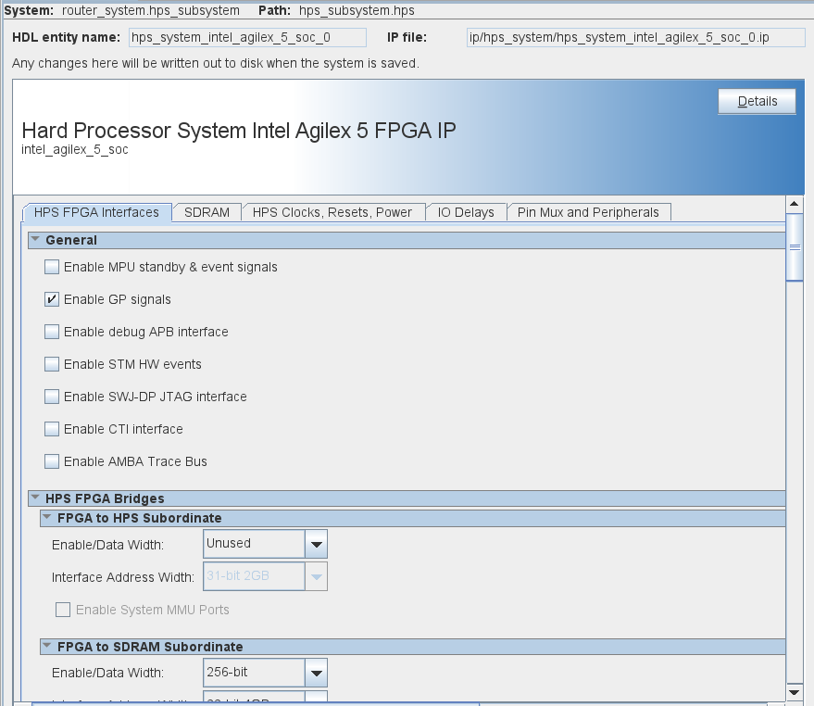The width and height of the screenshot is (814, 706).
Task: Collapse the HPS FPGA Bridges section
Action: tap(35, 498)
